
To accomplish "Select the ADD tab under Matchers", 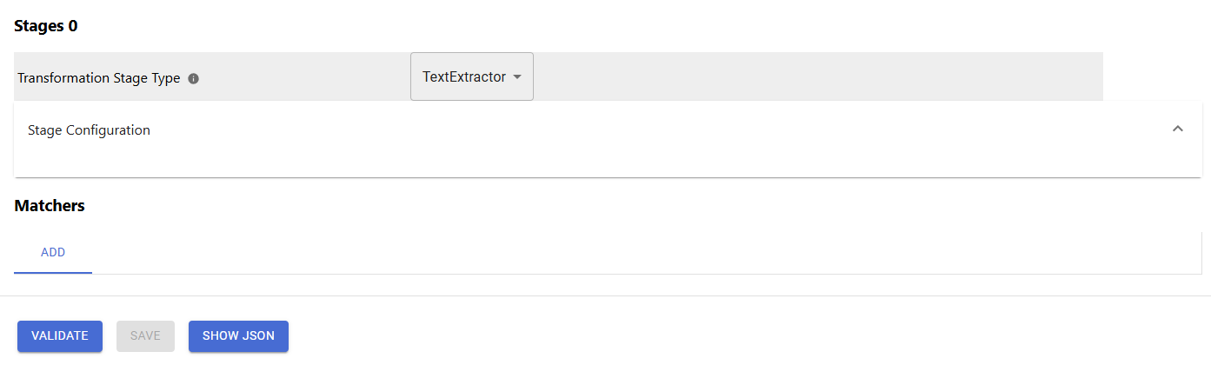I will tap(53, 253).
